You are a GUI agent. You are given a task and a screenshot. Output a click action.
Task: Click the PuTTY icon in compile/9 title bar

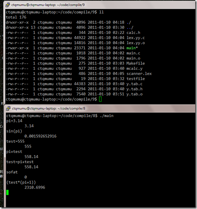coord(8,5)
